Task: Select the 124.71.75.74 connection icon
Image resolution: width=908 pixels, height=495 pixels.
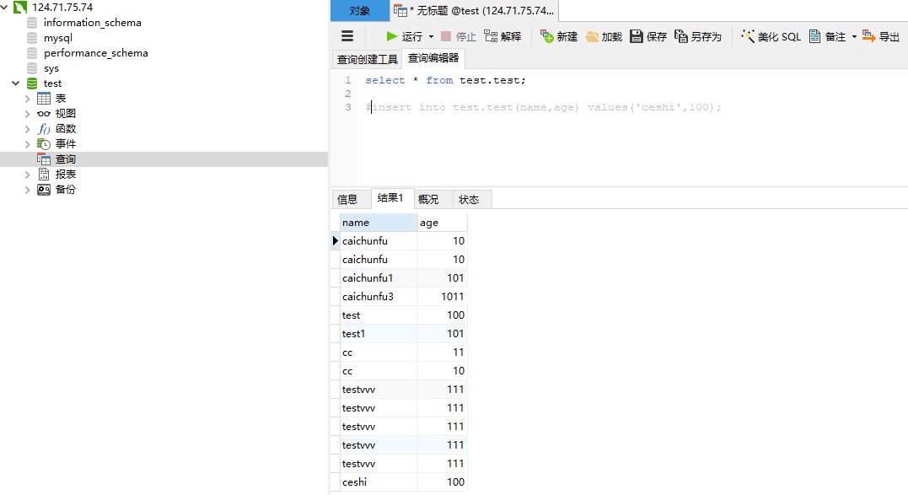Action: (x=20, y=8)
